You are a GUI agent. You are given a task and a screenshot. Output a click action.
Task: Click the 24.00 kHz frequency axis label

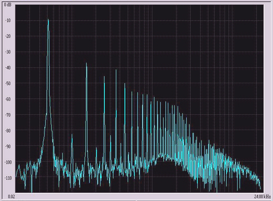click(262, 197)
